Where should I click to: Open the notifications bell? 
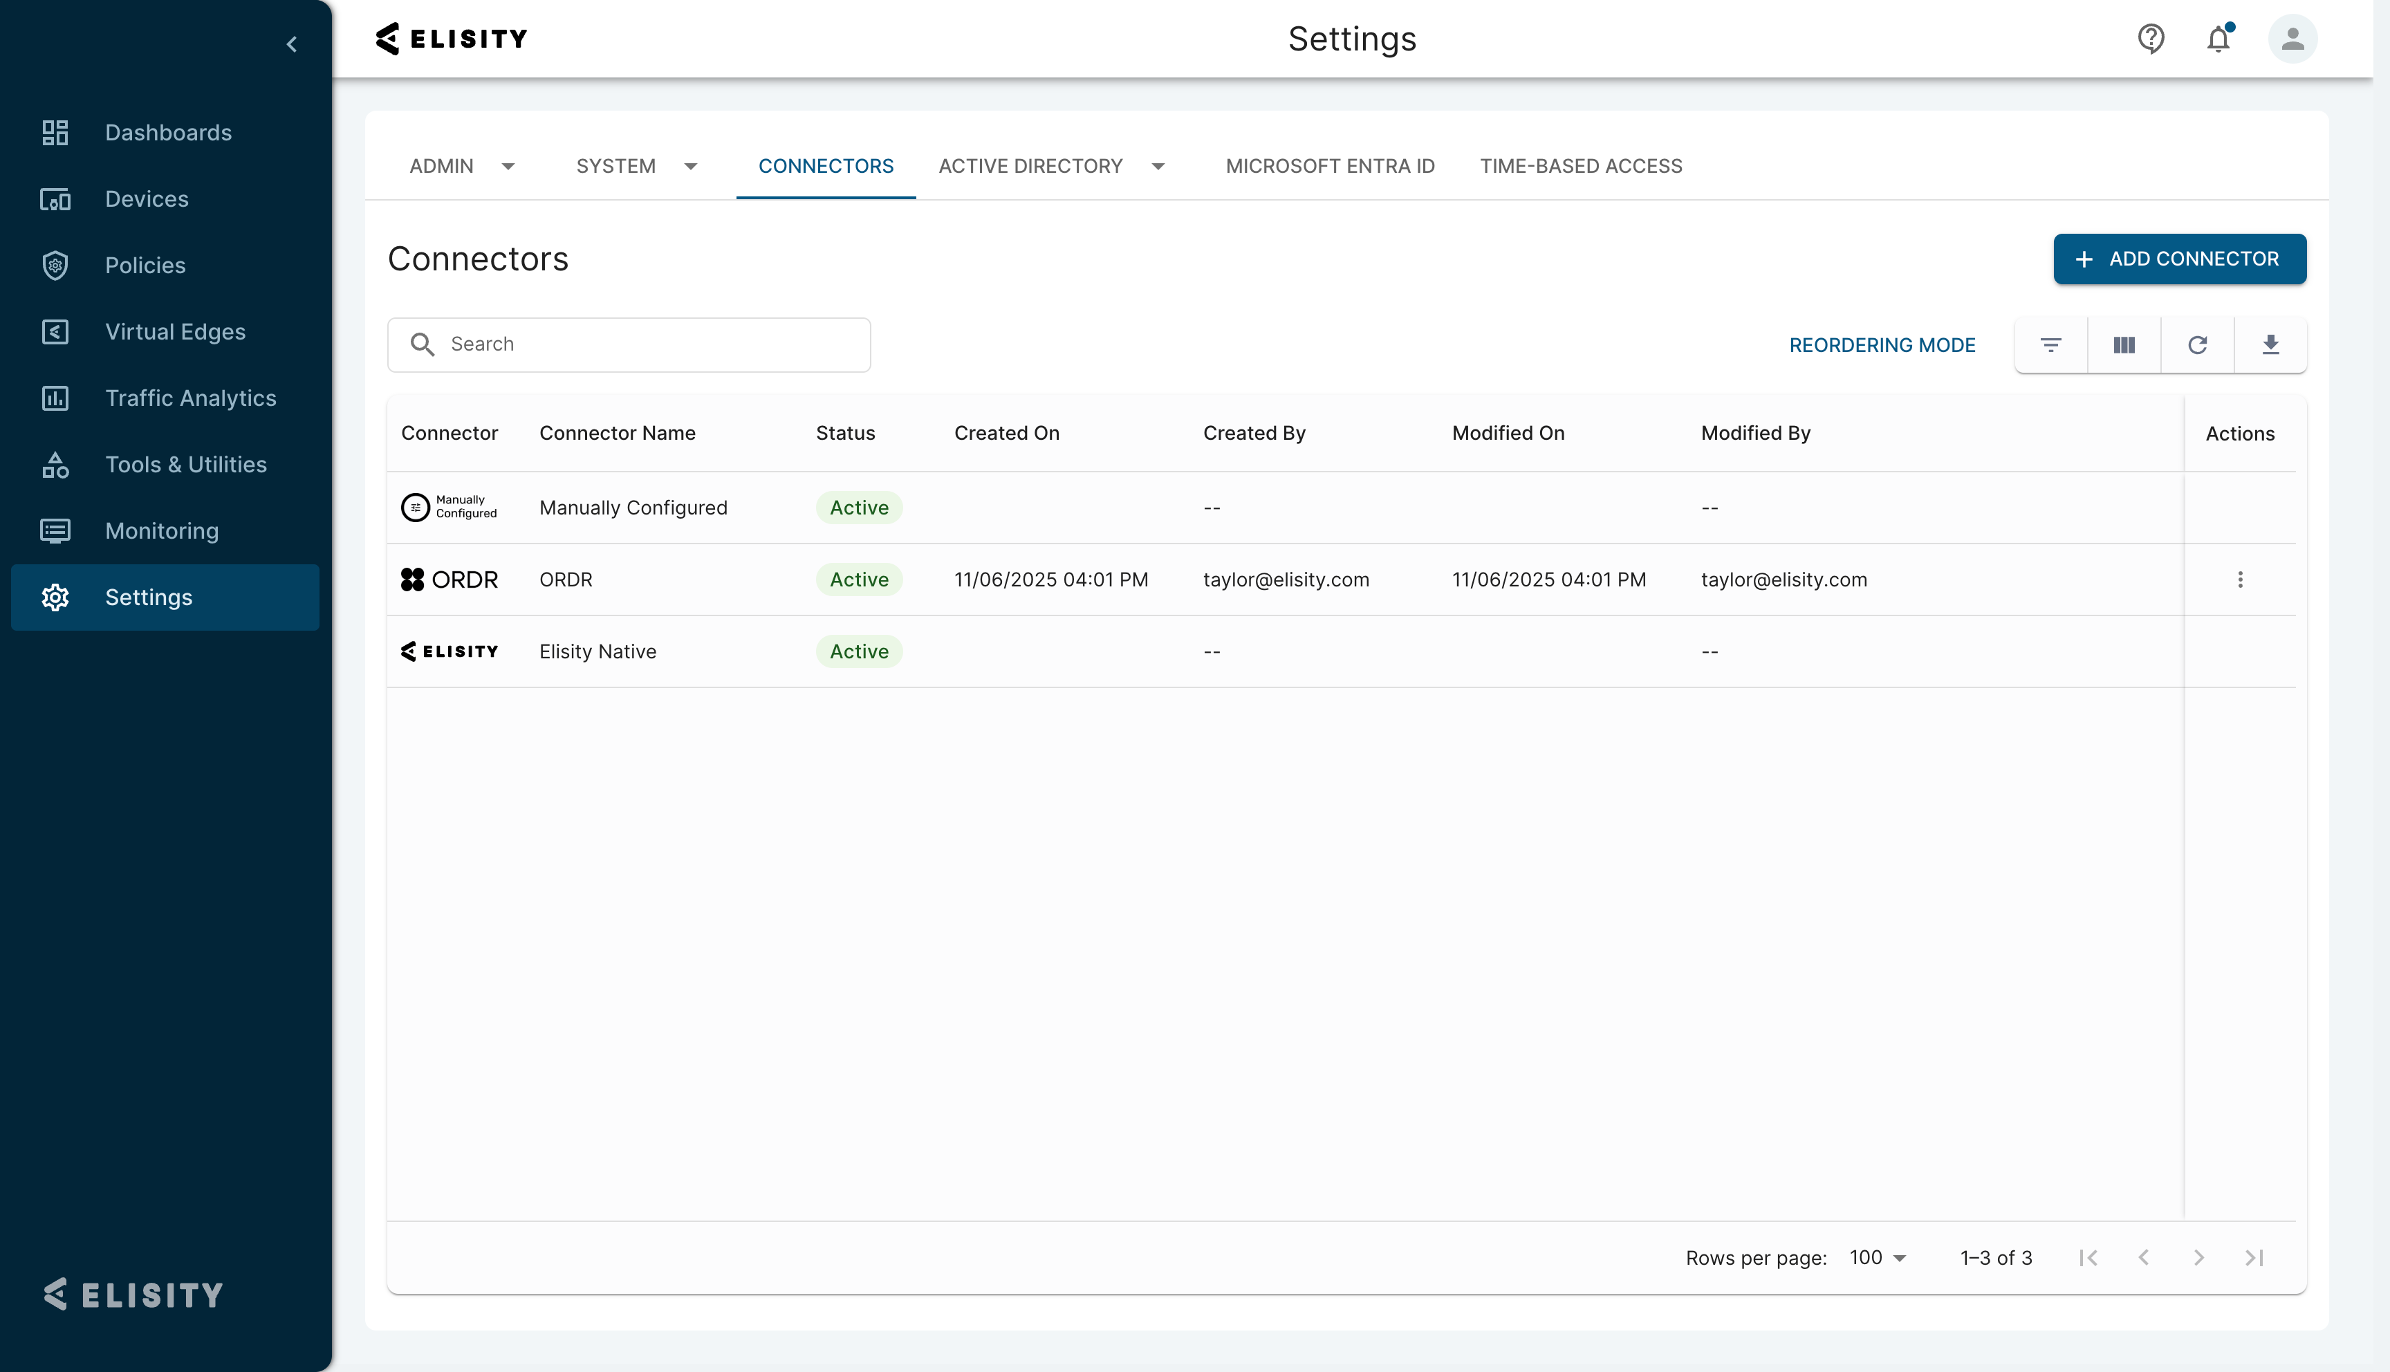click(2218, 39)
